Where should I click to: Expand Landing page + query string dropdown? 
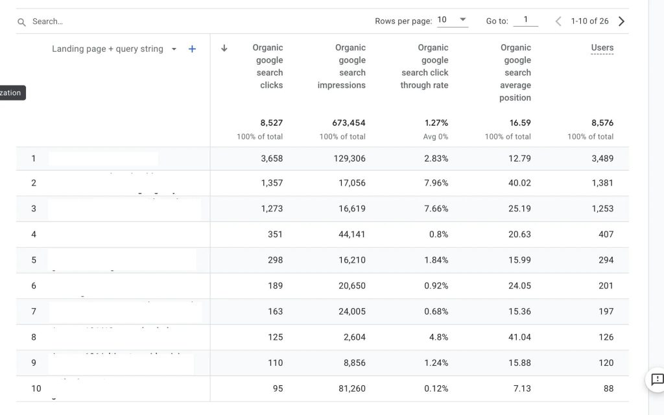[x=174, y=49]
